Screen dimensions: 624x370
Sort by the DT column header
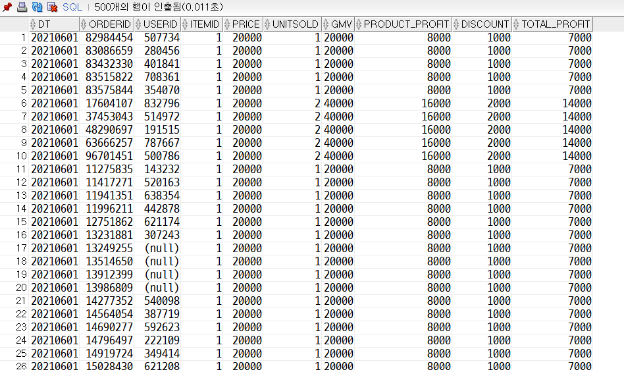pos(54,24)
